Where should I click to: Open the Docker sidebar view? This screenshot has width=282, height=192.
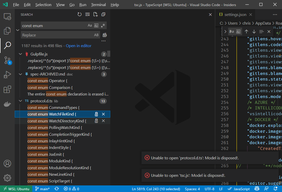click(x=7, y=104)
